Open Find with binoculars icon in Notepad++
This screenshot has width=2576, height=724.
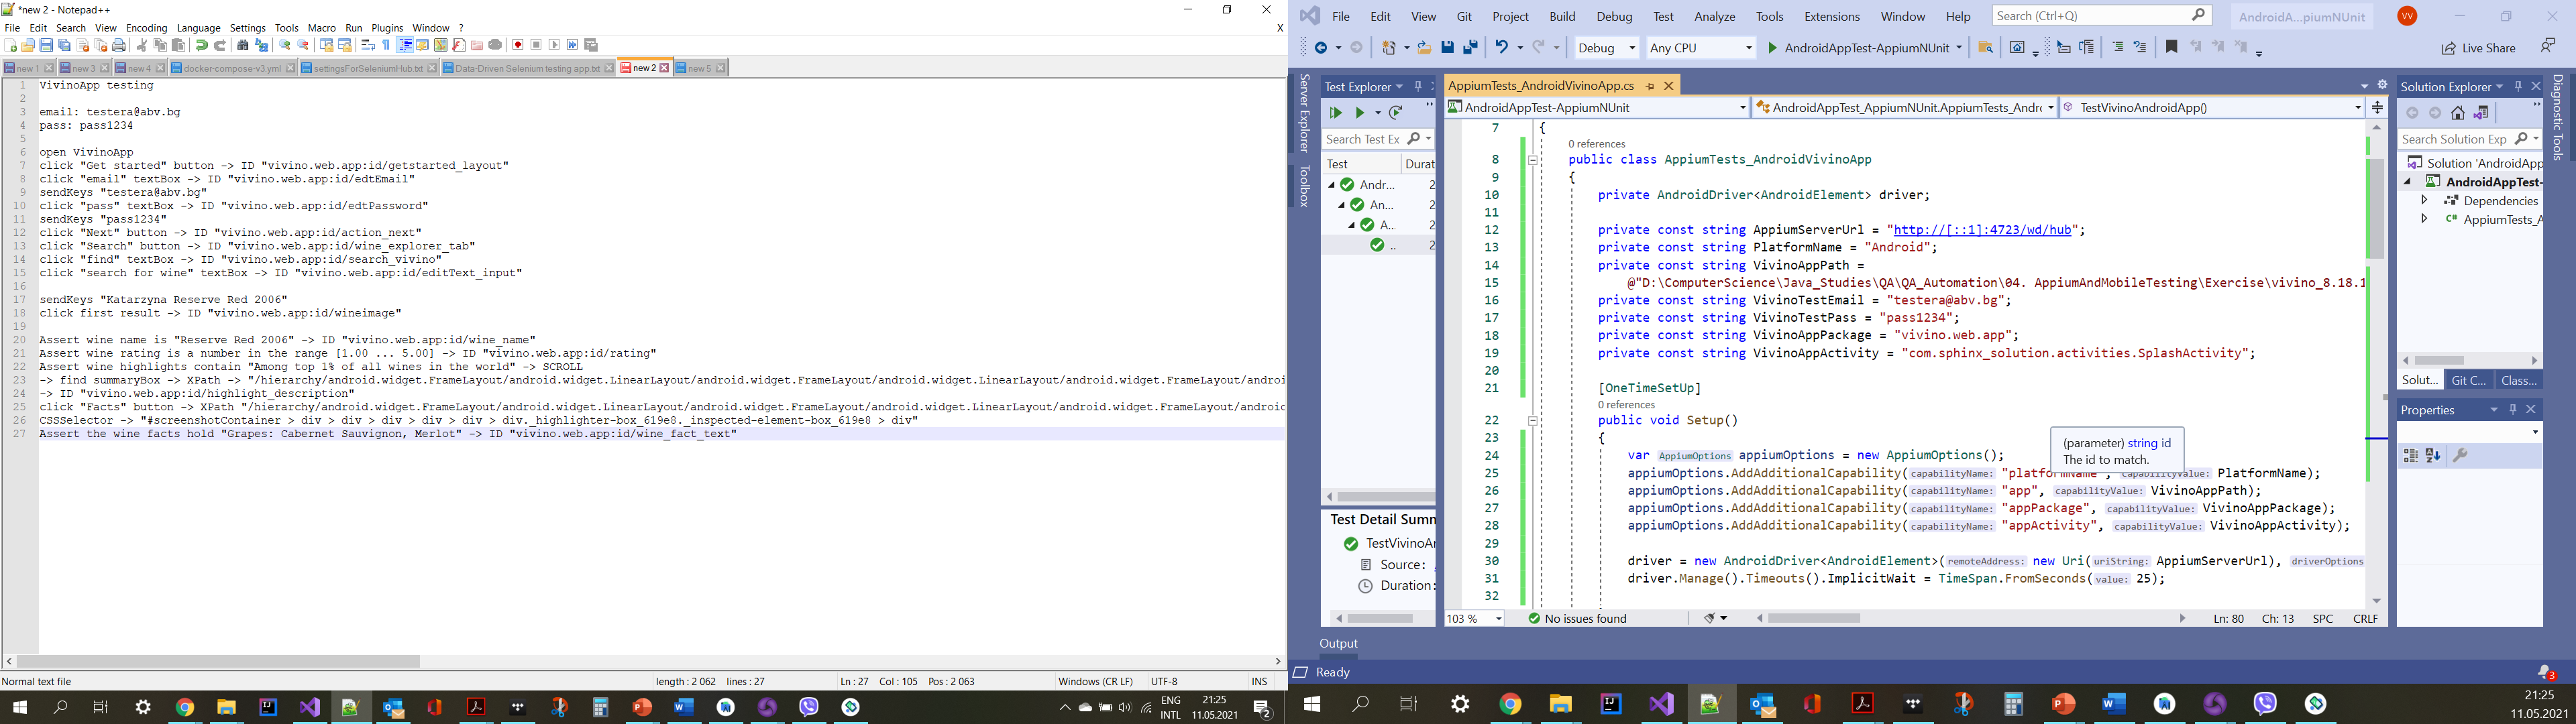point(243,45)
